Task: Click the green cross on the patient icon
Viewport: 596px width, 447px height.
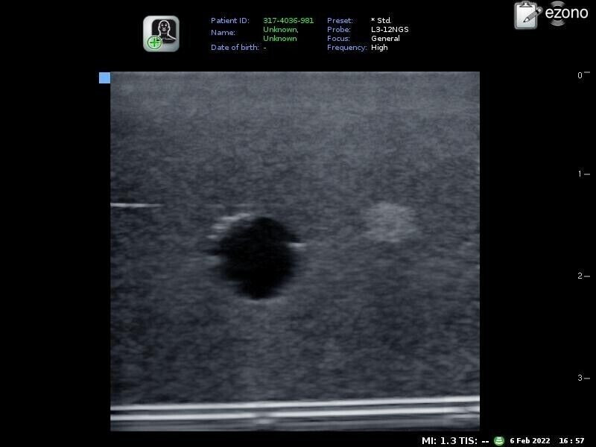Action: (153, 40)
